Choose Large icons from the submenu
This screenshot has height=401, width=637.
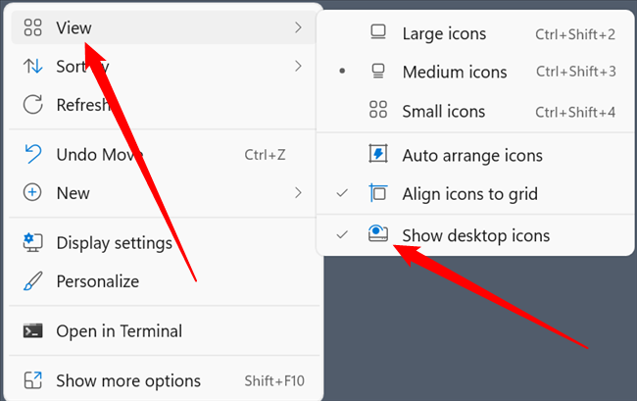pos(443,34)
